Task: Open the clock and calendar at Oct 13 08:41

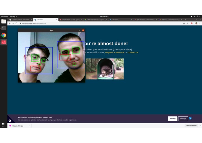Action: (105, 16)
